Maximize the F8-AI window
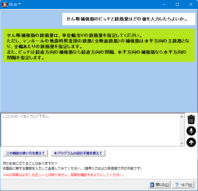Viewport: 198px width, 191px height. [x=177, y=4]
